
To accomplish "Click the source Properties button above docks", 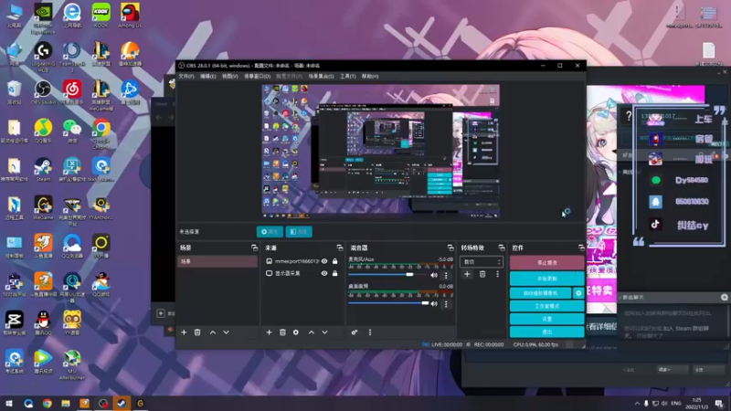I will tap(270, 232).
